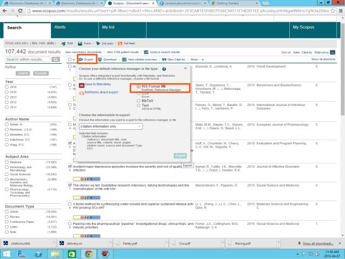Image resolution: width=345 pixels, height=259 pixels.
Task: Click the Set feed RSS icon
Action: [x=120, y=43]
